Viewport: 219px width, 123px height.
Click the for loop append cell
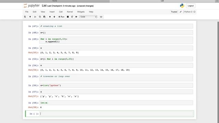click(116, 40)
